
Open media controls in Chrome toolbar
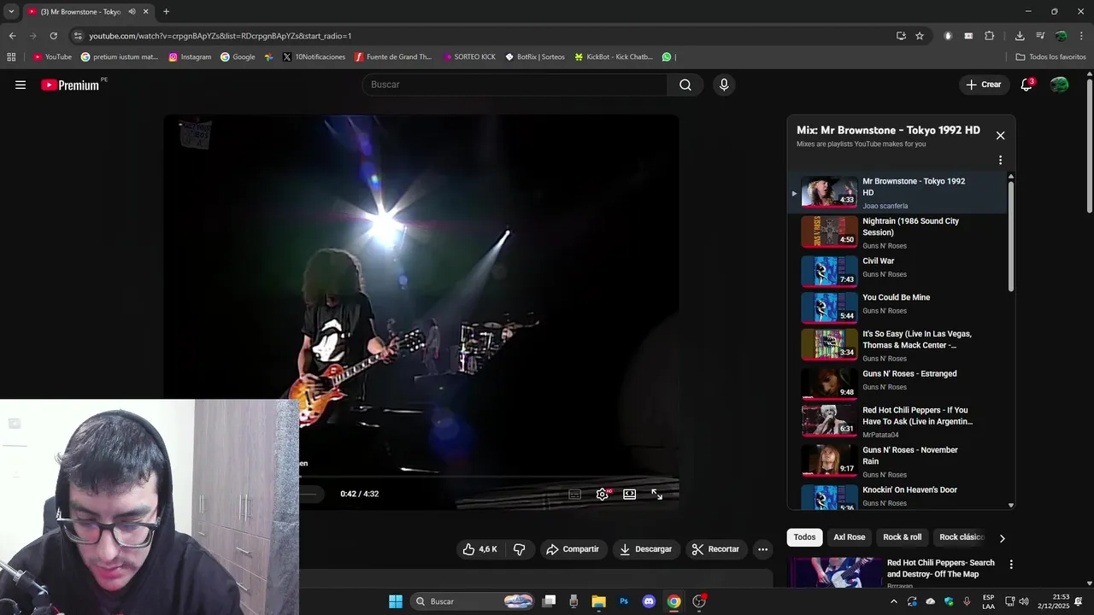(1040, 36)
